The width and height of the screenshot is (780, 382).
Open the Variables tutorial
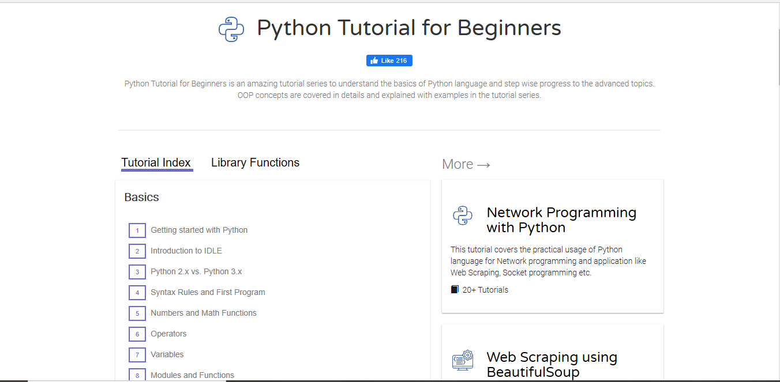click(x=167, y=354)
